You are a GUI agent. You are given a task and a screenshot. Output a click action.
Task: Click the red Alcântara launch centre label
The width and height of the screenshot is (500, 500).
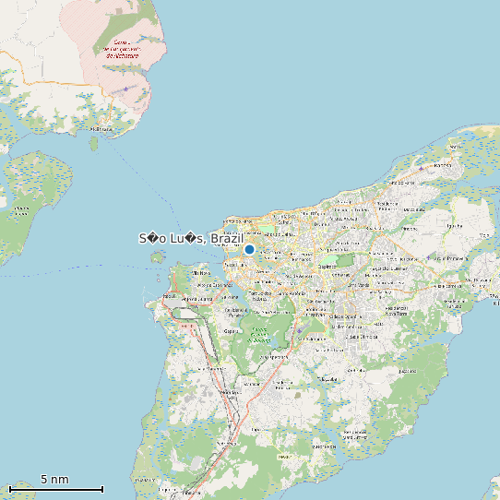pos(122,49)
